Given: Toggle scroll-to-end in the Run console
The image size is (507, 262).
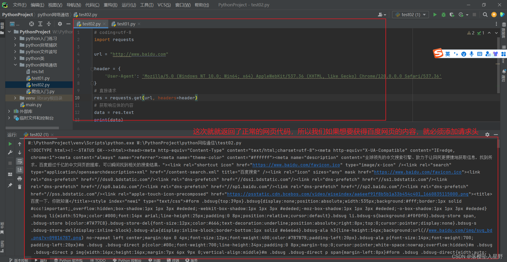Looking at the screenshot, I should click(x=20, y=170).
